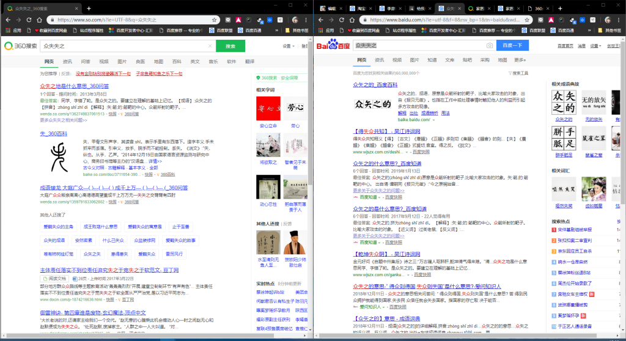
Task: Click the left window address bar
Action: 132,20
